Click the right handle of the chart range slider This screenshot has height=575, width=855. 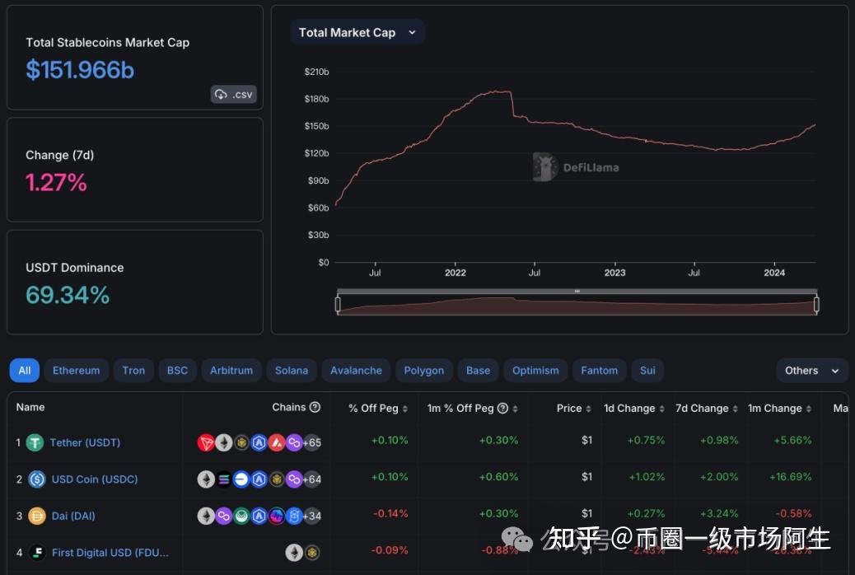816,304
